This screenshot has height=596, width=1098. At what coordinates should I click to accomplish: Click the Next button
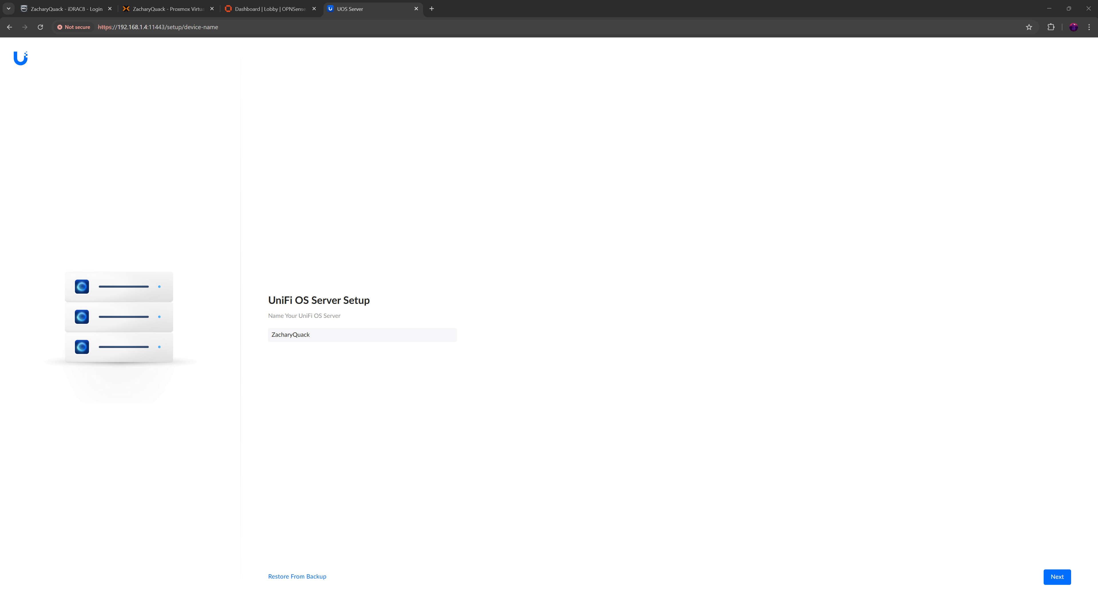tap(1057, 576)
